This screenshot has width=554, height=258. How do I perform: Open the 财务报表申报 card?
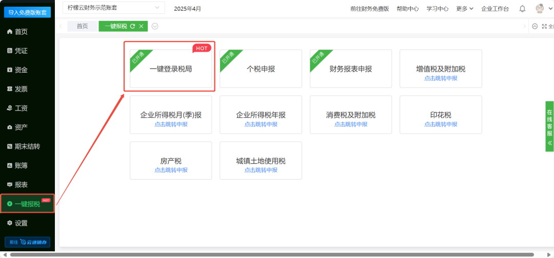(x=351, y=69)
